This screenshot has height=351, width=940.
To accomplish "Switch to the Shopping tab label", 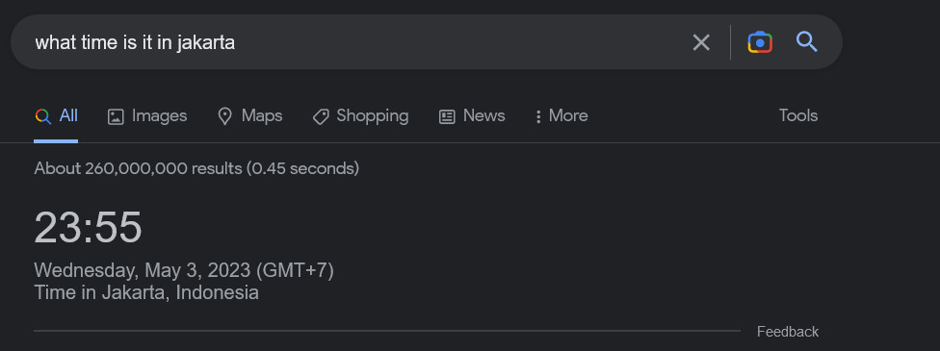I will (x=373, y=116).
